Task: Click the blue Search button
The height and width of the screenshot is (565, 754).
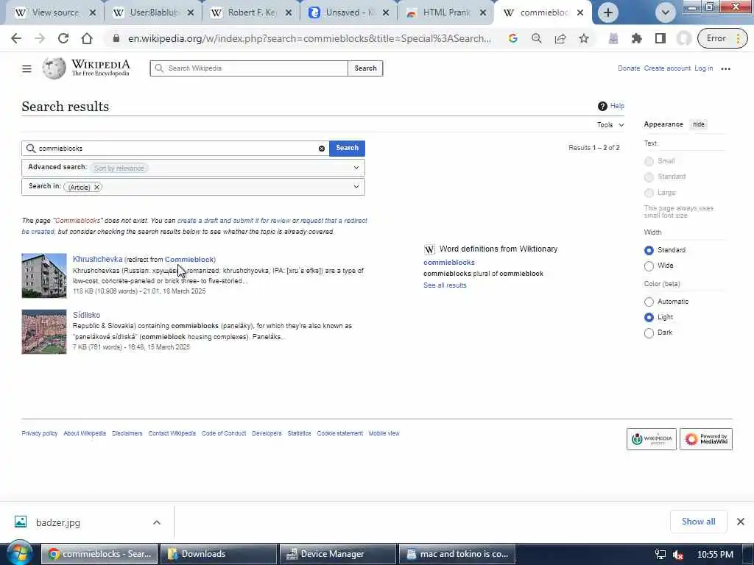Action: click(x=348, y=148)
